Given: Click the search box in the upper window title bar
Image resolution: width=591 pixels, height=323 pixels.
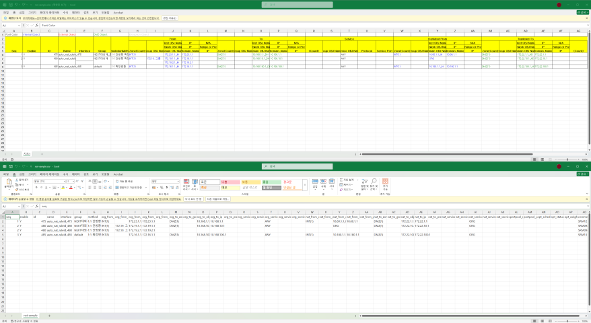Looking at the screenshot, I should pyautogui.click(x=298, y=5).
